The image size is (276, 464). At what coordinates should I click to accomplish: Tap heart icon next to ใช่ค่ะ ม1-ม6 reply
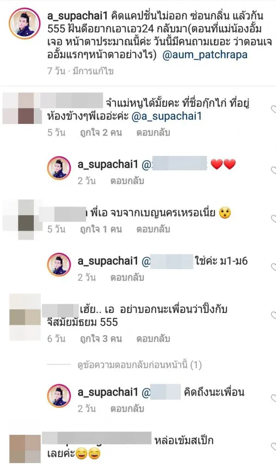(274, 267)
